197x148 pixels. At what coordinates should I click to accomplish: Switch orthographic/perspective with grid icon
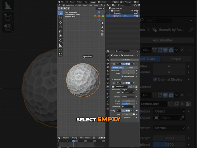click(103, 34)
